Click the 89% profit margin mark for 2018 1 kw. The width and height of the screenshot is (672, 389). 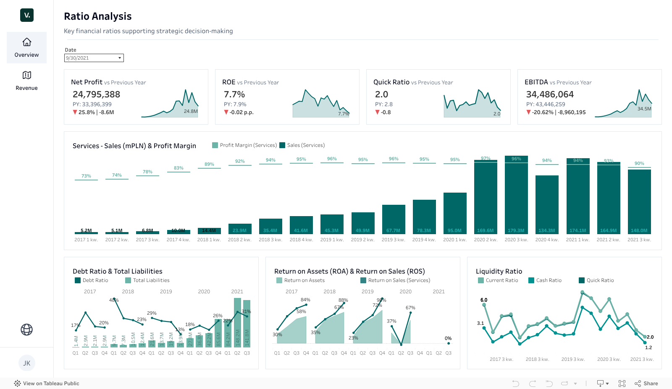click(x=209, y=168)
